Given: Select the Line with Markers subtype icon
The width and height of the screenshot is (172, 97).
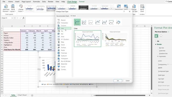Looking at the screenshot, I should pyautogui.click(x=98, y=22).
